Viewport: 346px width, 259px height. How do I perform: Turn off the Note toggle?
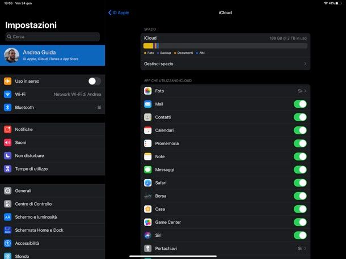300,156
